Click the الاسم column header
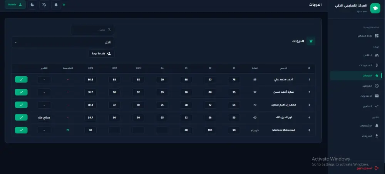The image size is (385, 174). tap(284, 68)
